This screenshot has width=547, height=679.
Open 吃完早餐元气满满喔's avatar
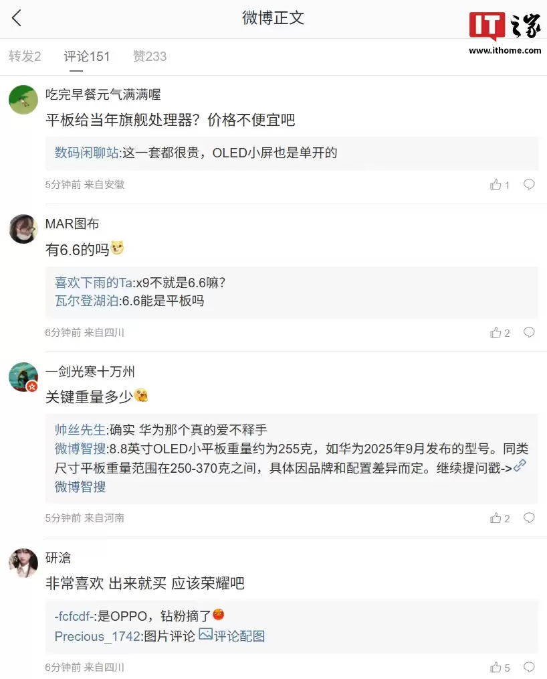23,100
